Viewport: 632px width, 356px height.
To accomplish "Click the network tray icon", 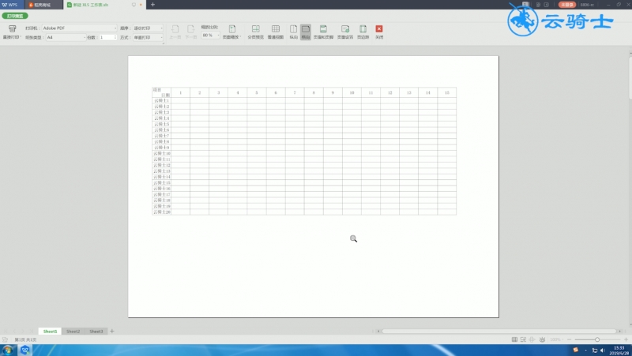I will pos(595,350).
